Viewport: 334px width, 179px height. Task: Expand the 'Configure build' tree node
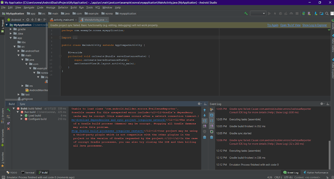pyautogui.click(x=22, y=119)
